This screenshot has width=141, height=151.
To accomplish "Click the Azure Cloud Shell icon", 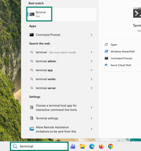I will click(x=106, y=65).
